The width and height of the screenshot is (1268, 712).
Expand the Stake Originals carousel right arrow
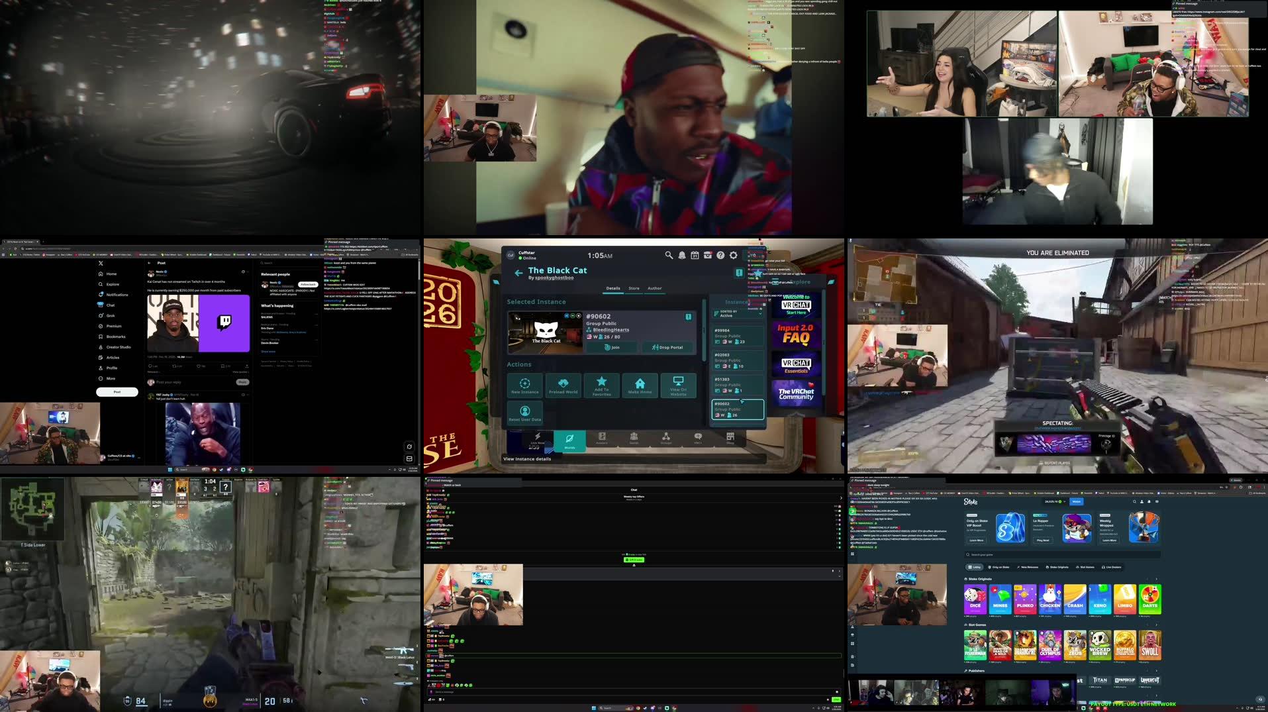(x=1157, y=579)
